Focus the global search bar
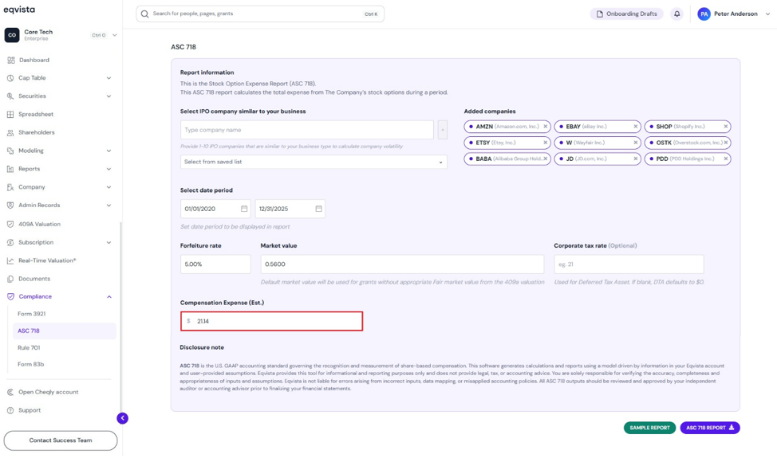 click(260, 14)
